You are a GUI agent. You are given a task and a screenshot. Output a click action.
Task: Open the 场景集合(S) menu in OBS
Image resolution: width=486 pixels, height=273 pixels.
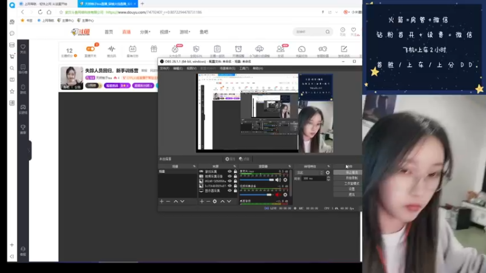[227, 69]
